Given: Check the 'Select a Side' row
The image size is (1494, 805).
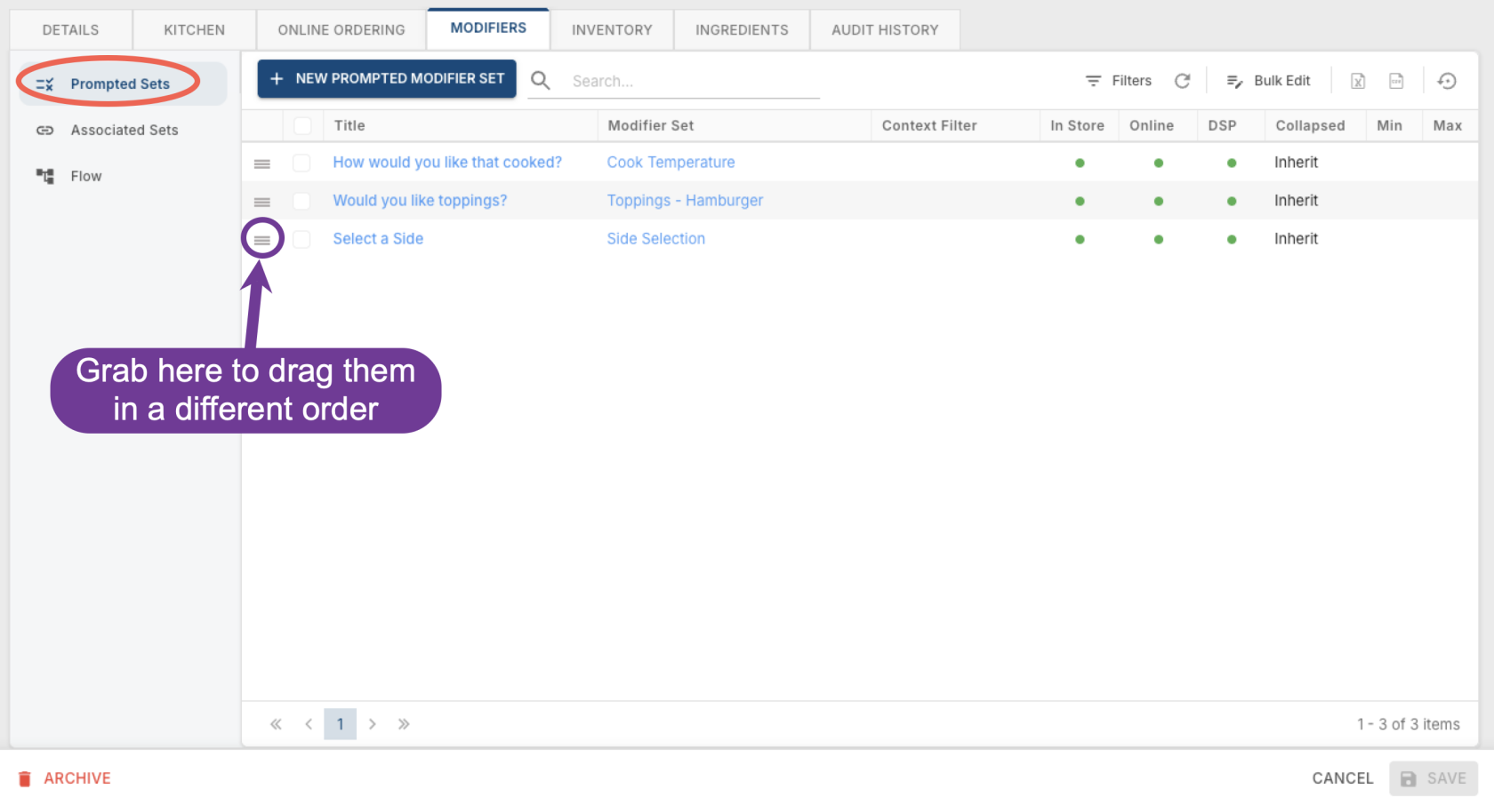Looking at the screenshot, I should (301, 239).
